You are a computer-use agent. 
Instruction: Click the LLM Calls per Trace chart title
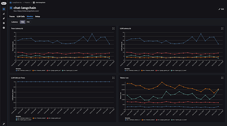(x=18, y=78)
